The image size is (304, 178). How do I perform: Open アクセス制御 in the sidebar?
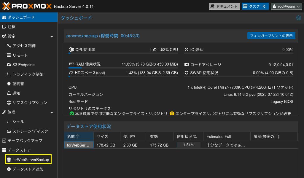29,46
